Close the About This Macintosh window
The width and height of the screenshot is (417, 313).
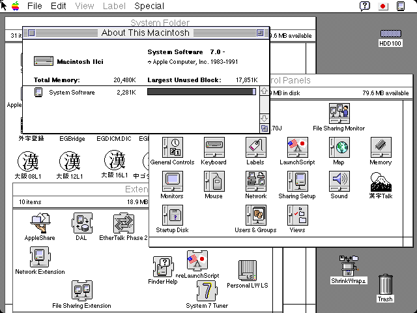pyautogui.click(x=32, y=33)
